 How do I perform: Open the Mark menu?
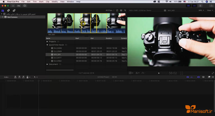click(x=41, y=2)
